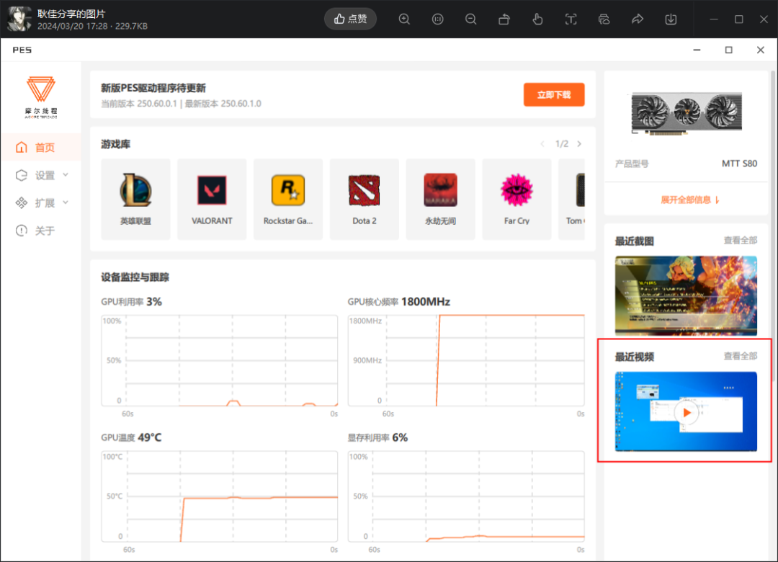Download the image with the save icon
Screen dimensions: 778x562
pyautogui.click(x=671, y=19)
